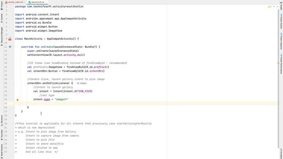Viewport: 283px width, 159px height.
Task: Click 'super.onCreate(savedInstanceState)' line
Action: [x=53, y=51]
